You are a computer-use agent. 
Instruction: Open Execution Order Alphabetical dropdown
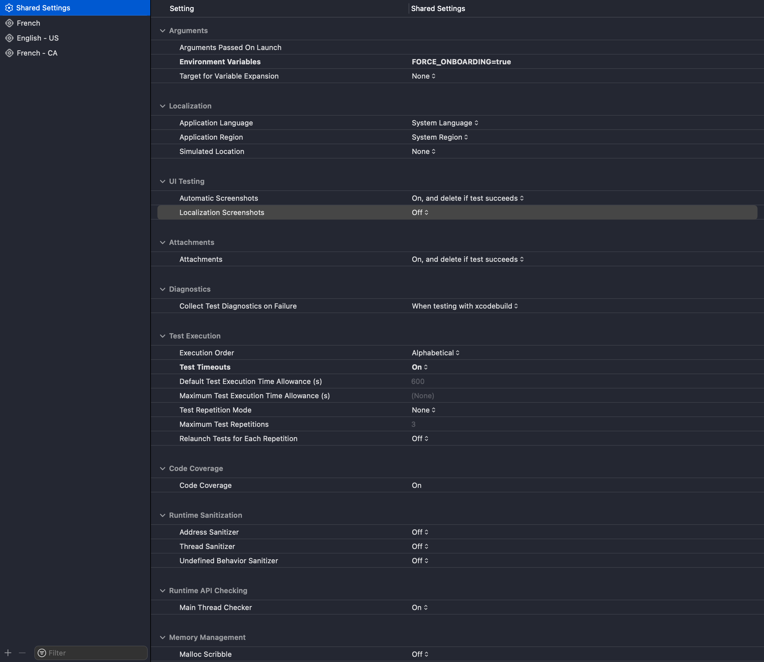coord(436,353)
